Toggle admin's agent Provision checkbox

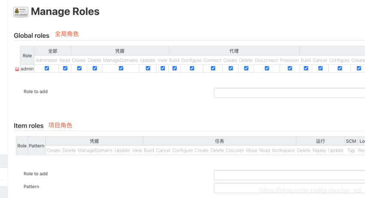[x=290, y=68]
